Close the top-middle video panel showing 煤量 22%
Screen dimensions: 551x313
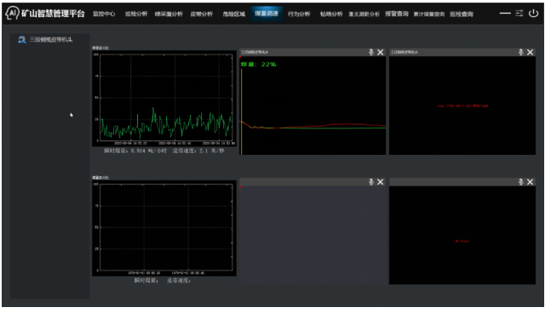[x=380, y=52]
